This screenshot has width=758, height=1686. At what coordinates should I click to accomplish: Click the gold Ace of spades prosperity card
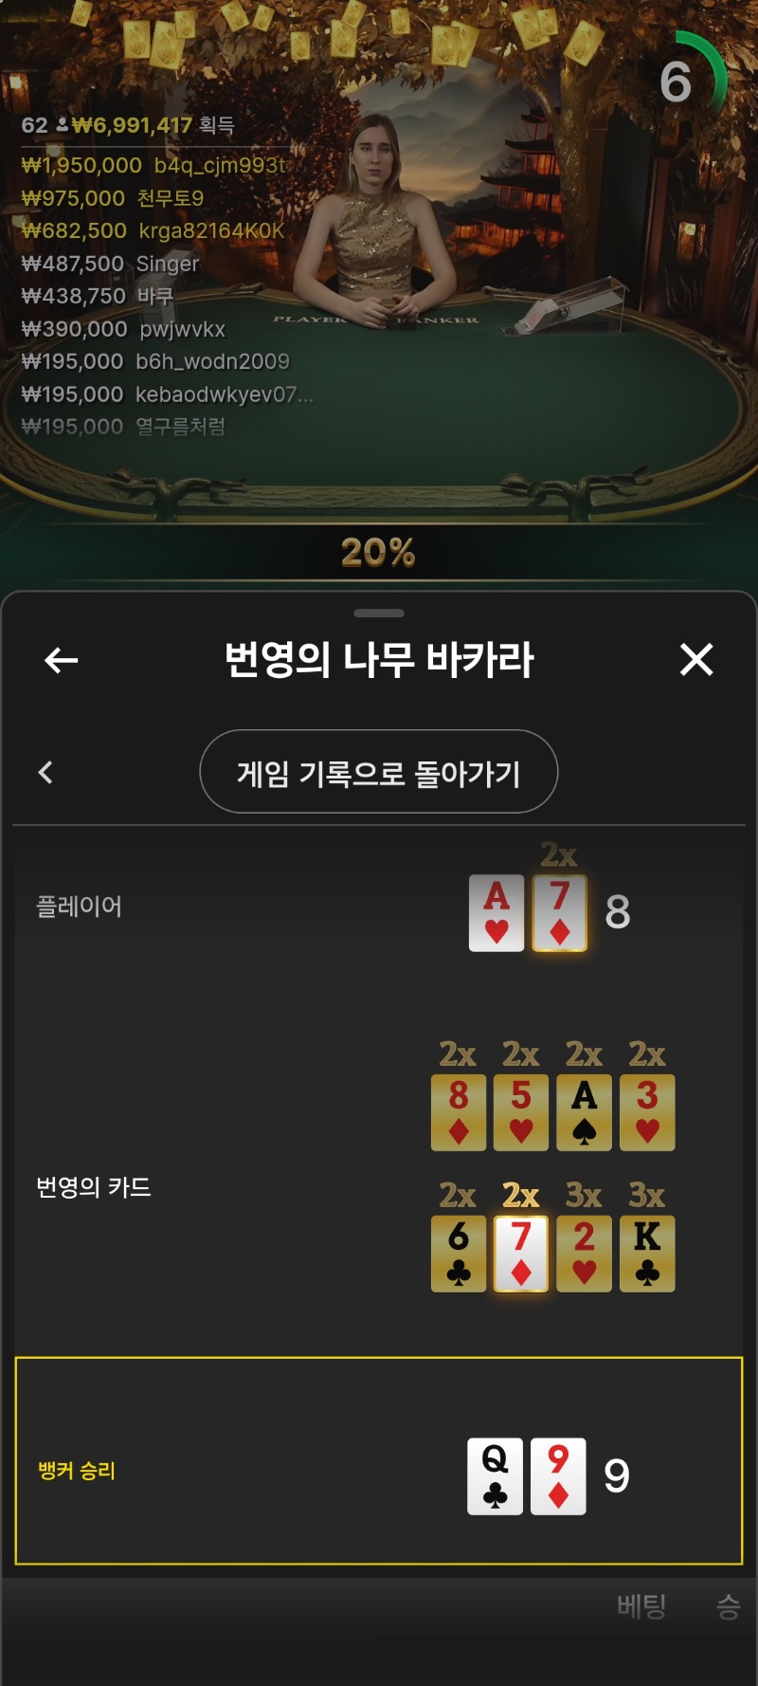(585, 1112)
